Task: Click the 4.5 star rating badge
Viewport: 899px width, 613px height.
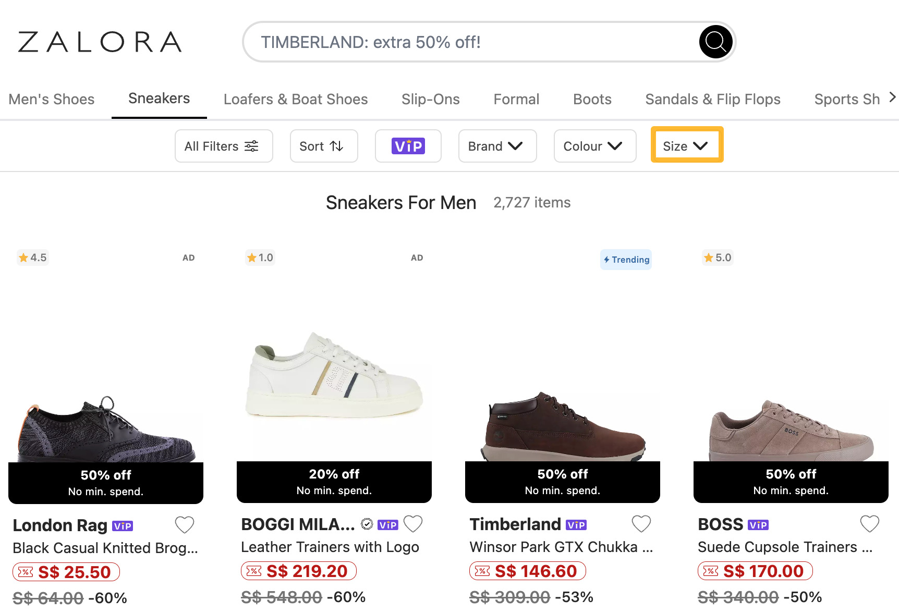Action: 33,257
